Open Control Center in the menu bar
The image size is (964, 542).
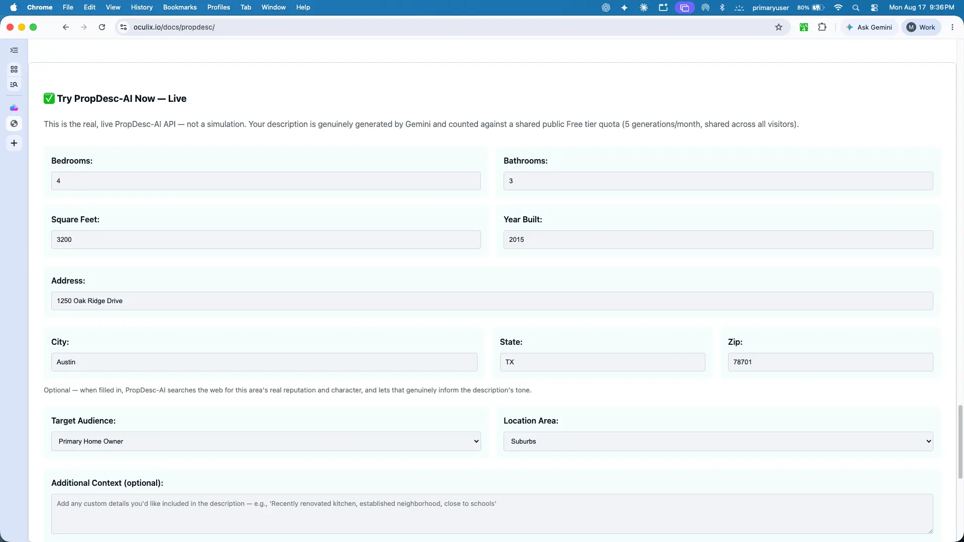tap(875, 8)
